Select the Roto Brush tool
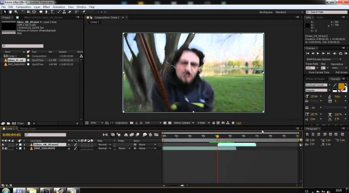This screenshot has height=193, width=349. point(77,12)
